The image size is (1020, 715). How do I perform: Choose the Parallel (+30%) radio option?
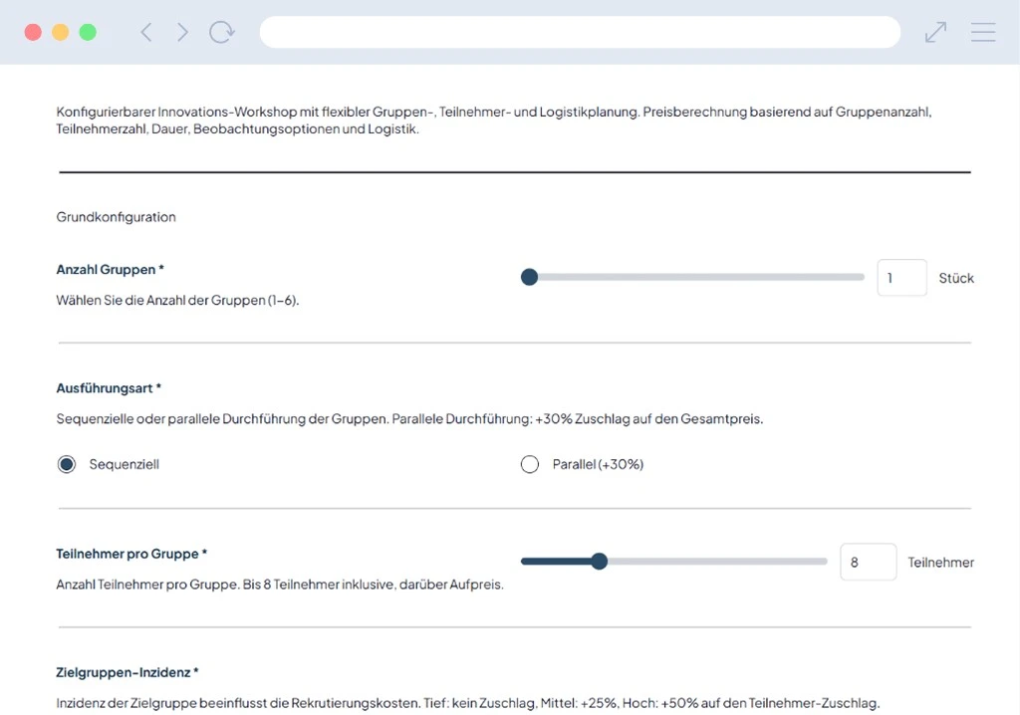pos(530,464)
